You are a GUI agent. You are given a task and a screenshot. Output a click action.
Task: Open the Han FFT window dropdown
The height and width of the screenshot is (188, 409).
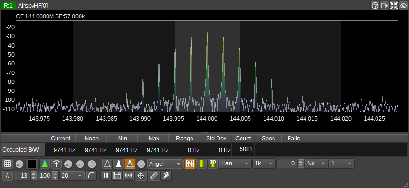tap(235, 163)
